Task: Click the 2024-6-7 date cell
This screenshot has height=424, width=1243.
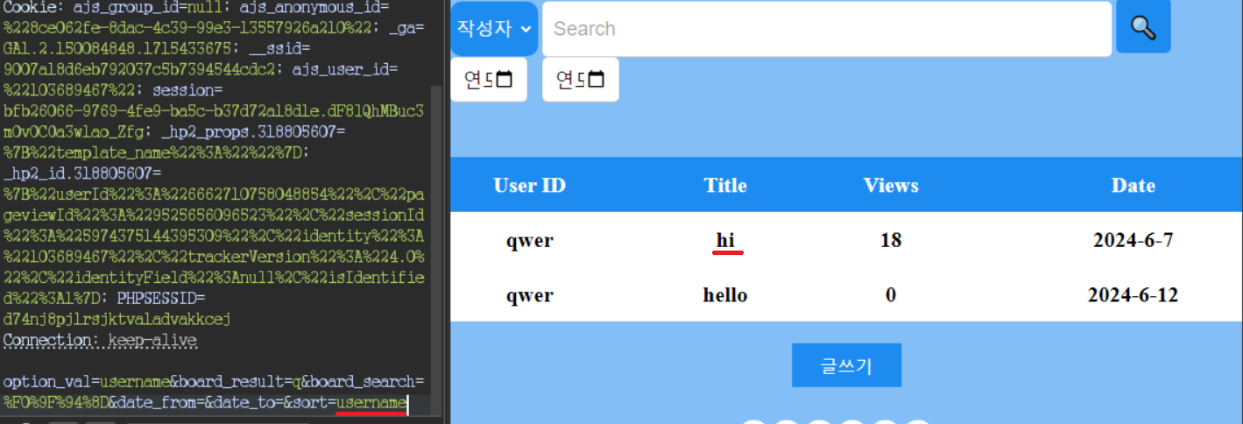Action: pyautogui.click(x=1133, y=240)
